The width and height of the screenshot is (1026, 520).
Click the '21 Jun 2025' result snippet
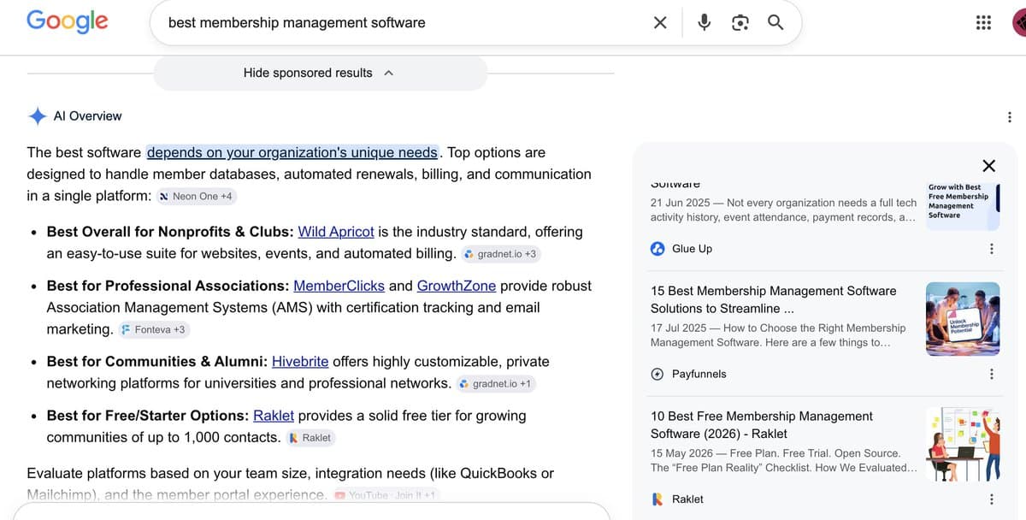tap(783, 210)
